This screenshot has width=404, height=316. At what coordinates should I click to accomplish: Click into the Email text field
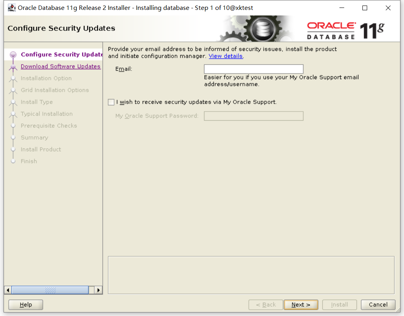click(253, 69)
